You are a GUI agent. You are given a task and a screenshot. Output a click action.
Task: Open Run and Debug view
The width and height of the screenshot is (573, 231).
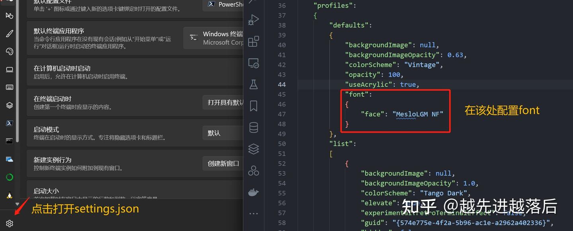(253, 20)
